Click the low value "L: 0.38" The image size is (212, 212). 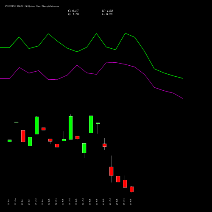click(x=107, y=14)
